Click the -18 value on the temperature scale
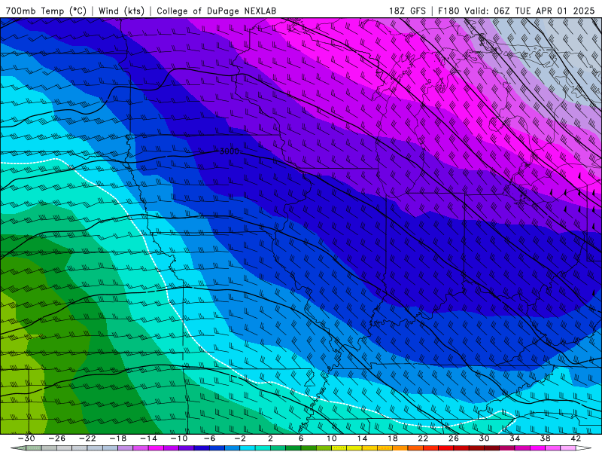This screenshot has height=452, width=602. click(x=118, y=438)
